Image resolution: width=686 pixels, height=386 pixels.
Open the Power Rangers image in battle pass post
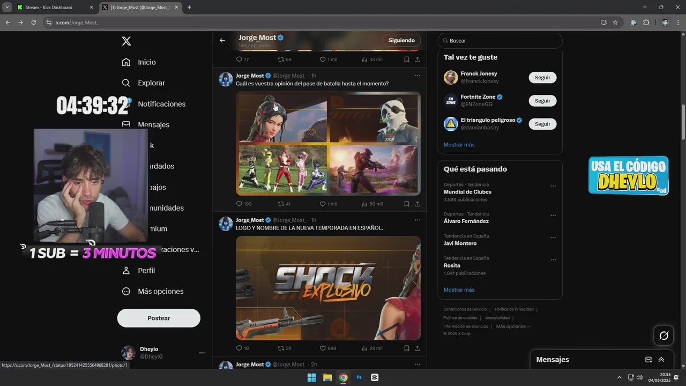pos(281,170)
